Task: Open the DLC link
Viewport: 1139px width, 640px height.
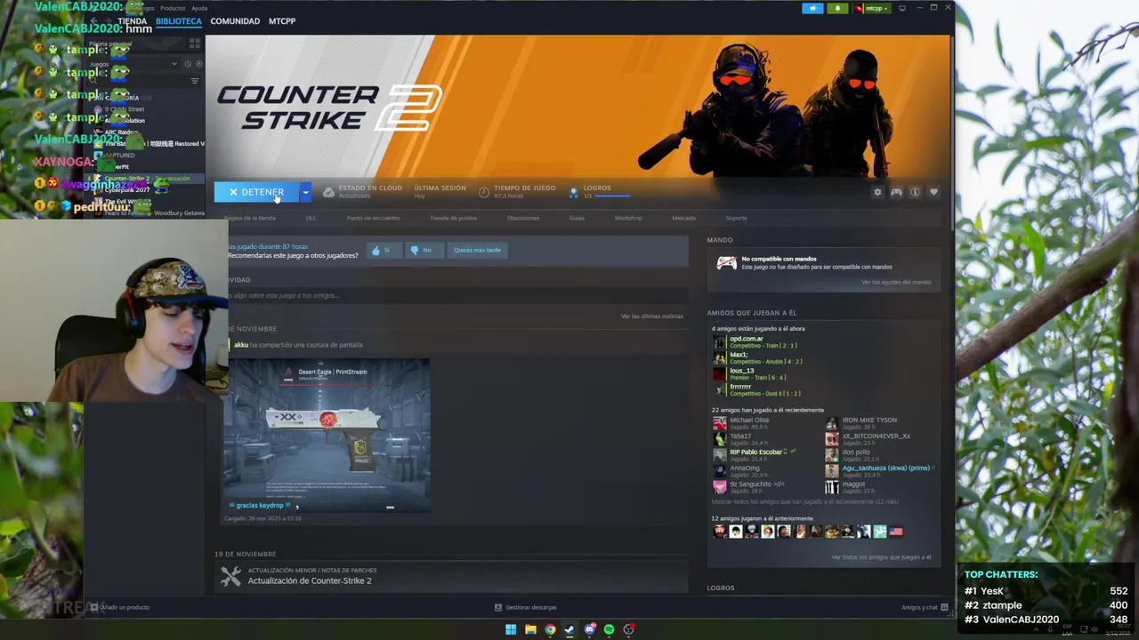Action: click(x=311, y=218)
